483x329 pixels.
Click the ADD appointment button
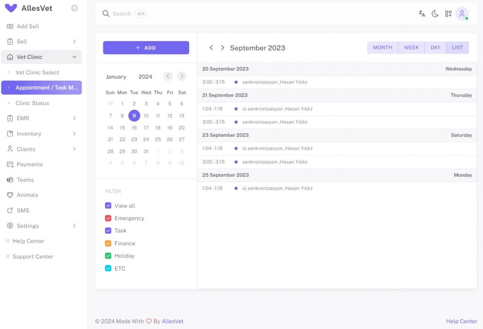coord(146,48)
